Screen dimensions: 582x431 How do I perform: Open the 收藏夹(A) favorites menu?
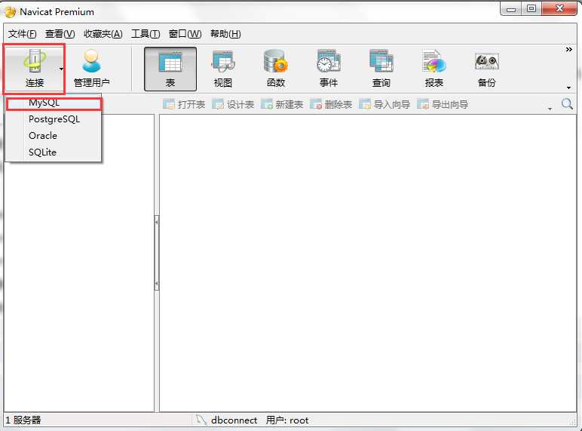coord(103,34)
